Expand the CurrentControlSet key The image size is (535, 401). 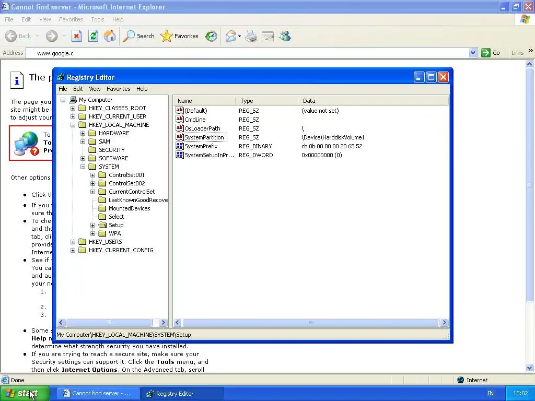[92, 192]
